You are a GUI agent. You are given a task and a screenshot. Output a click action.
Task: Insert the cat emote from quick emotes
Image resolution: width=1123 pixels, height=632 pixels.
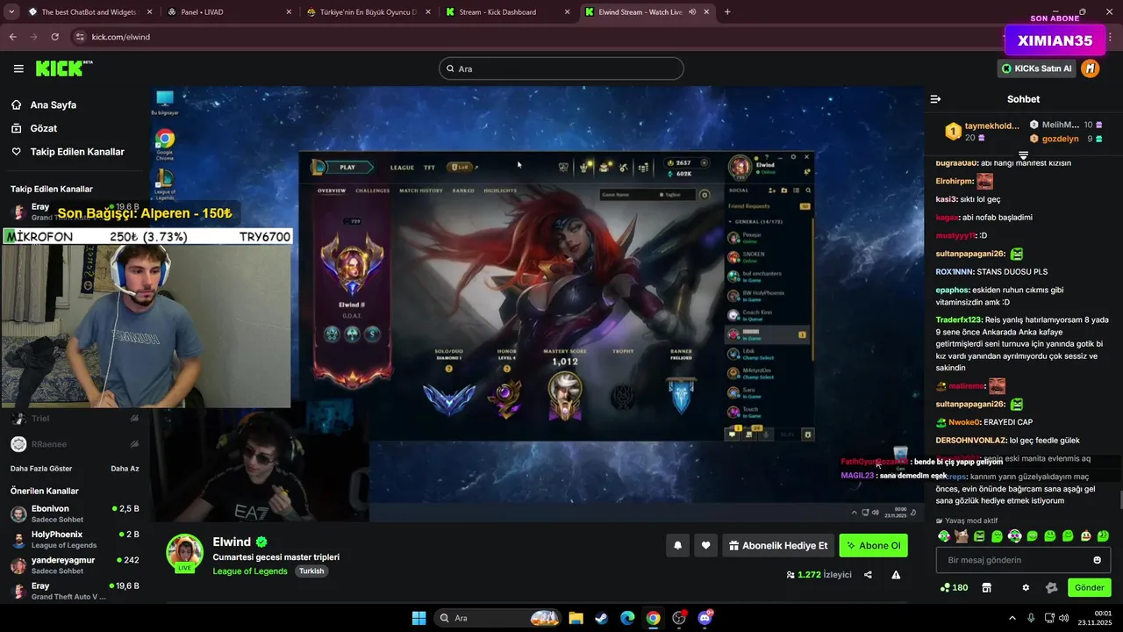coord(962,535)
